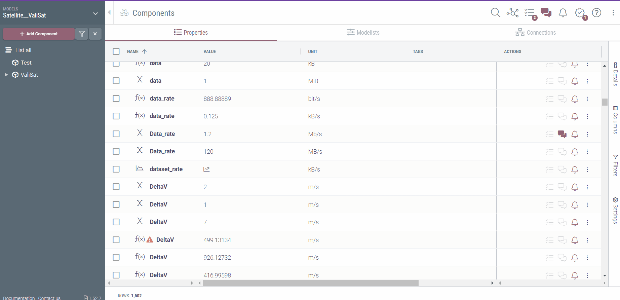Expand the double-chevron options beside the filter
This screenshot has height=300, width=620.
pos(95,34)
